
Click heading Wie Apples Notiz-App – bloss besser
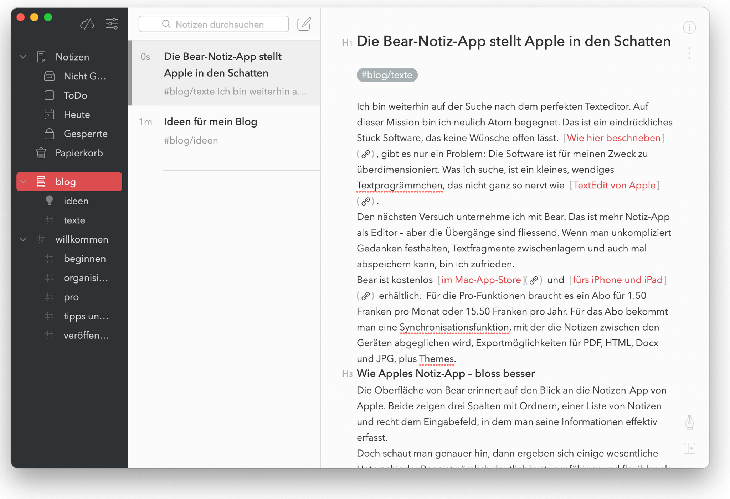click(x=446, y=374)
